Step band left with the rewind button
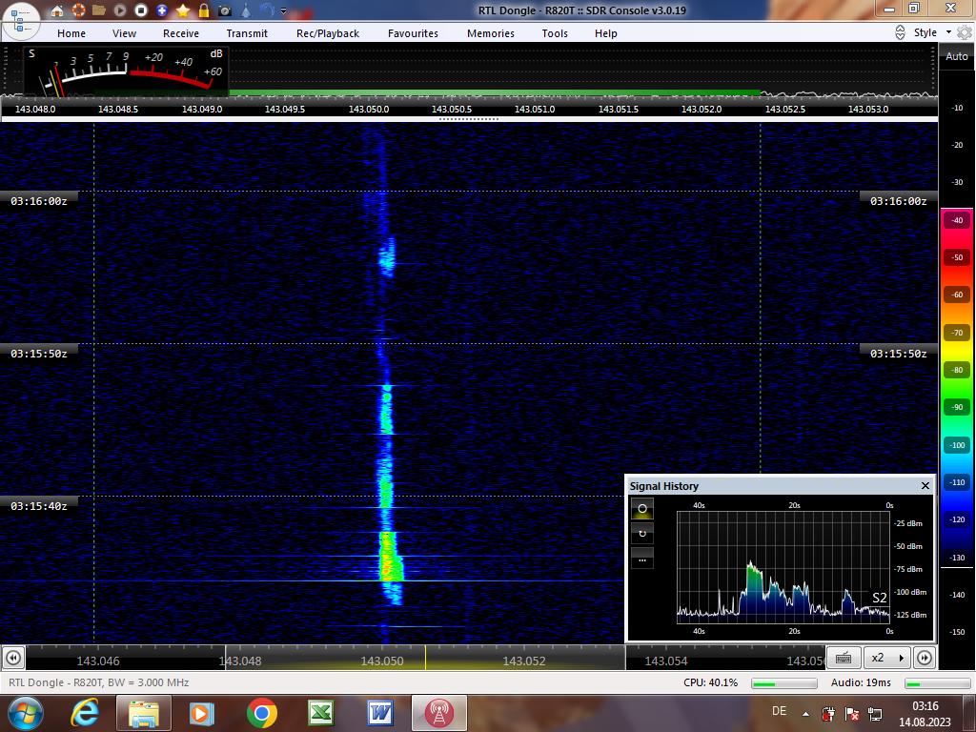This screenshot has height=732, width=976. pyautogui.click(x=13, y=658)
